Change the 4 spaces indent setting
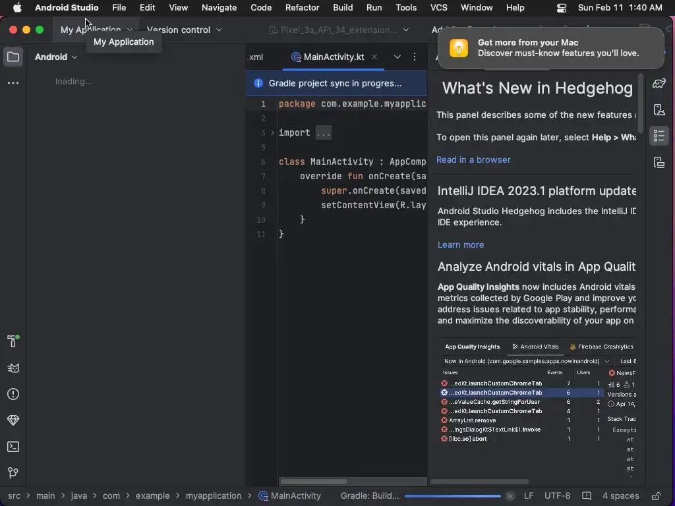This screenshot has width=675, height=506. coord(620,495)
